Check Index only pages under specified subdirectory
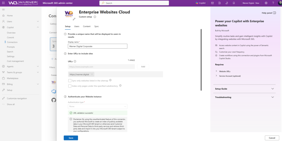The height and width of the screenshot is (141, 282). coord(70,86)
